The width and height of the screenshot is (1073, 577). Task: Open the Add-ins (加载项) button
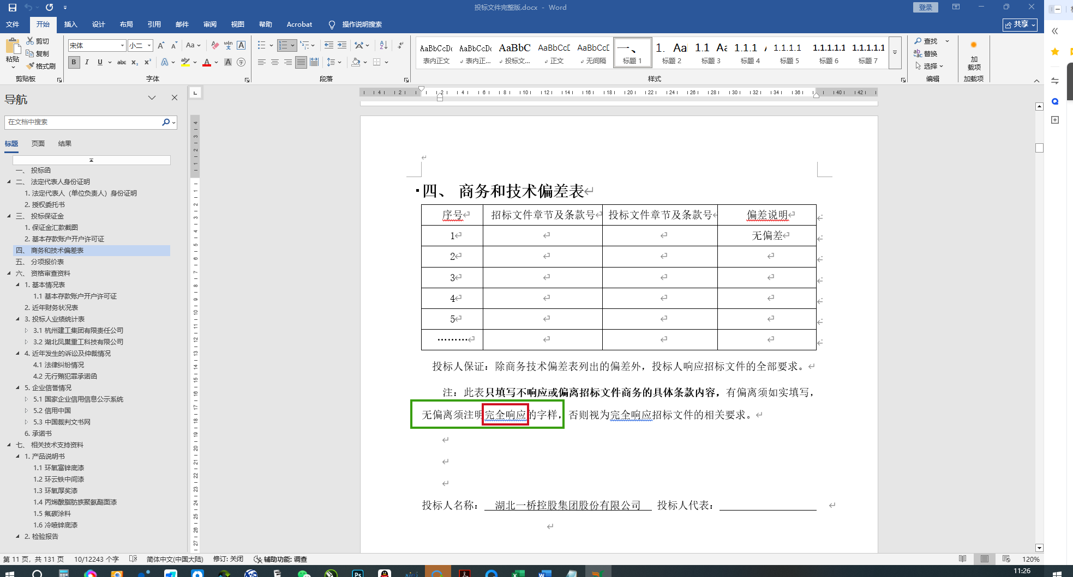(x=974, y=55)
